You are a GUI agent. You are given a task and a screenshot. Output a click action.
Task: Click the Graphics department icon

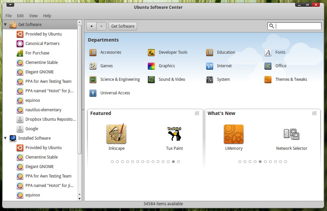(151, 66)
